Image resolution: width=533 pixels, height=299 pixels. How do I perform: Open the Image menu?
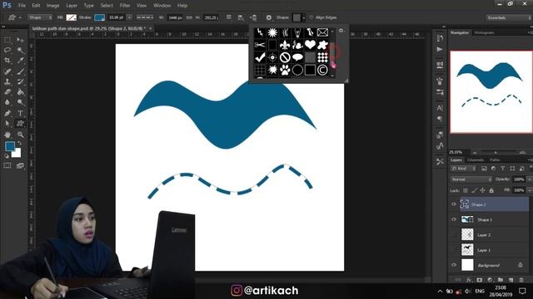(x=52, y=6)
